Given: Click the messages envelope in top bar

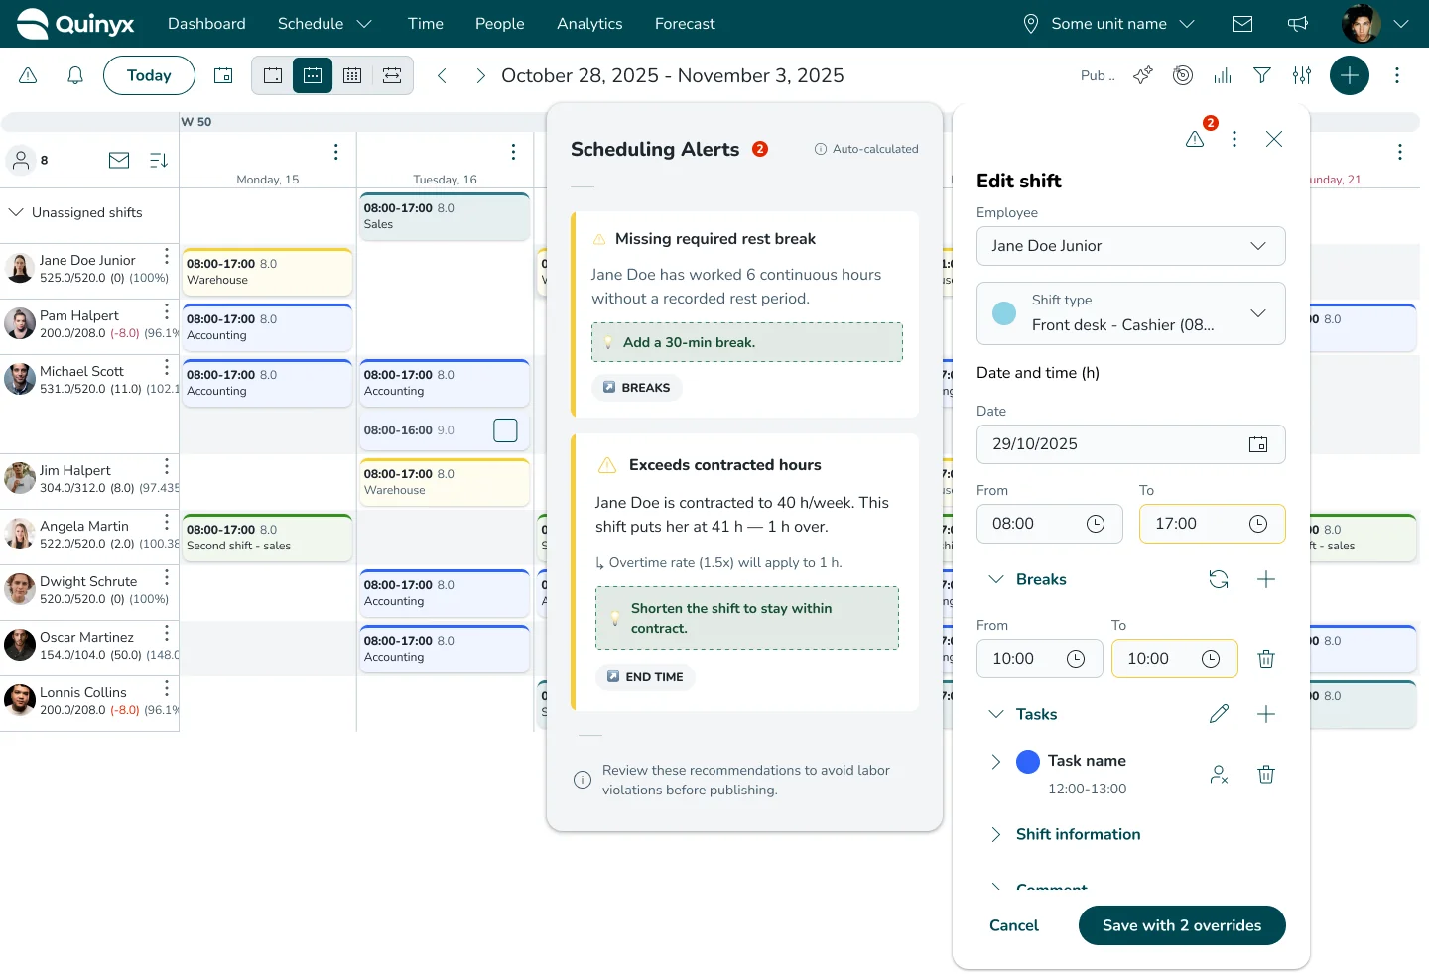Looking at the screenshot, I should (x=1242, y=24).
